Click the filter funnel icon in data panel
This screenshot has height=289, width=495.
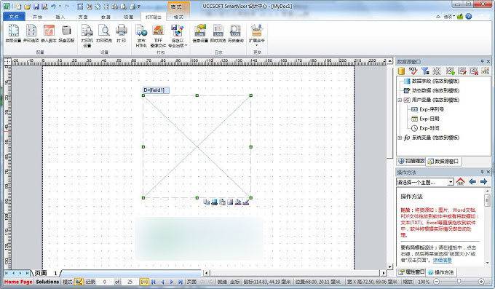[x=425, y=71]
